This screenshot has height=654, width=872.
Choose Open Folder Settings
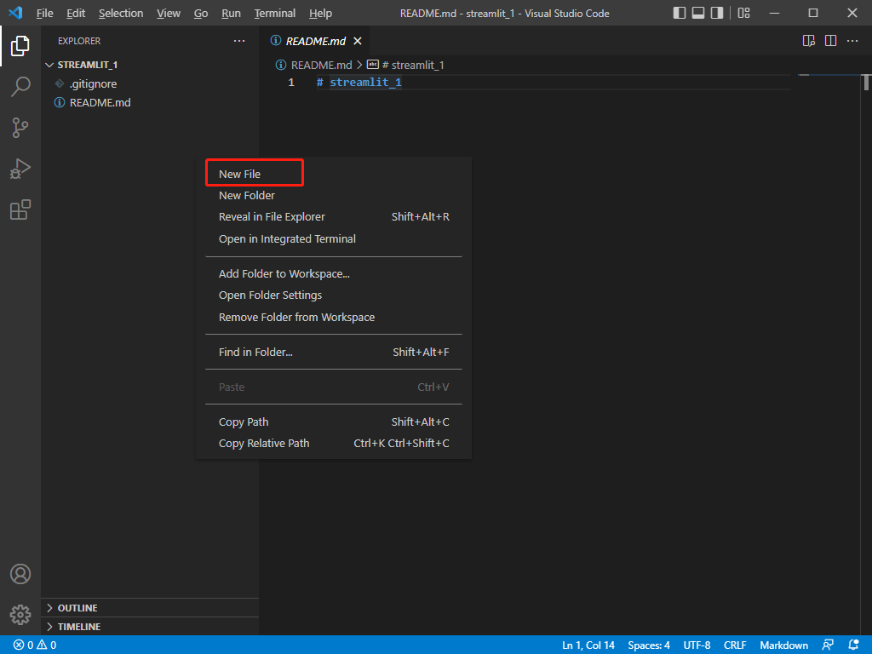(334, 295)
